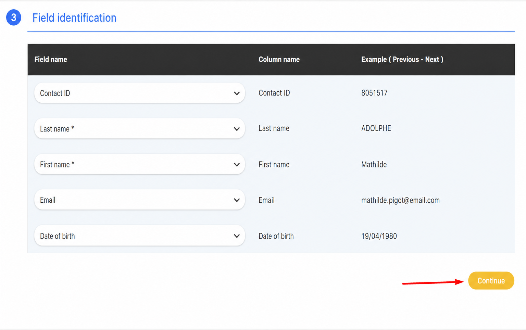Click the Example ( Previous - Next ) header
This screenshot has width=526, height=330.
[402, 60]
